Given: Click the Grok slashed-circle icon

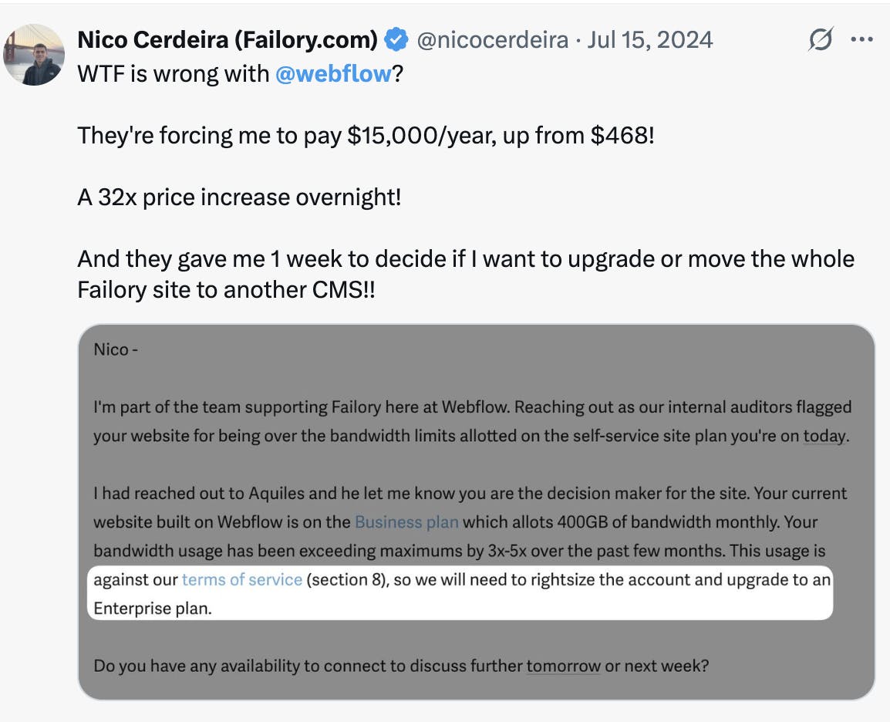Looking at the screenshot, I should pyautogui.click(x=821, y=39).
